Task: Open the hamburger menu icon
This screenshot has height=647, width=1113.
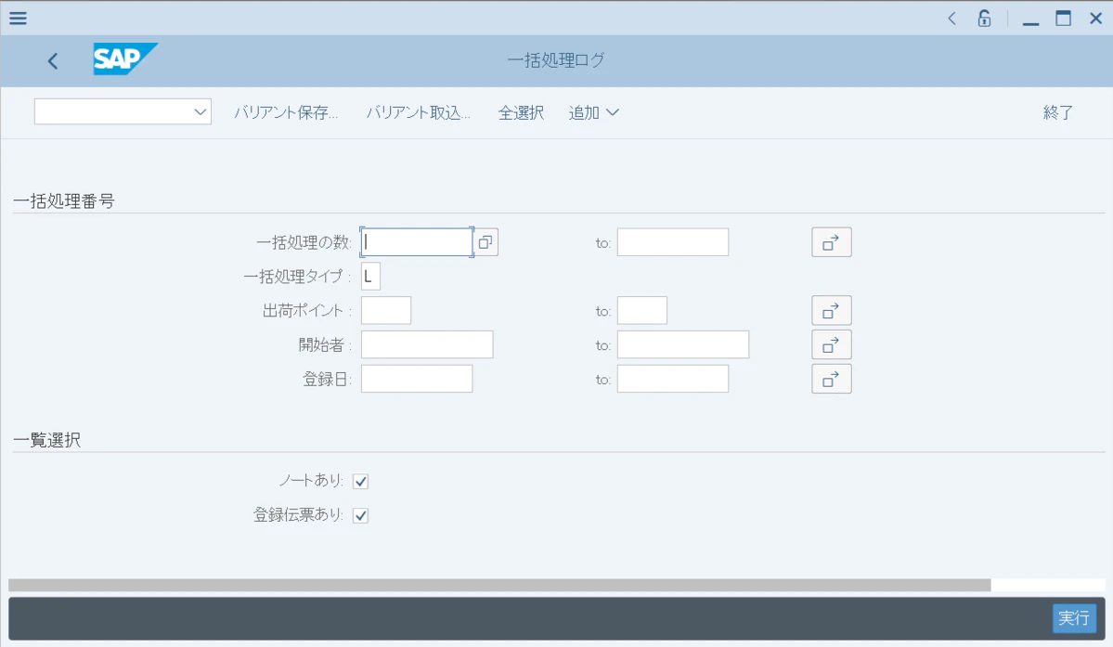Action: pyautogui.click(x=18, y=19)
